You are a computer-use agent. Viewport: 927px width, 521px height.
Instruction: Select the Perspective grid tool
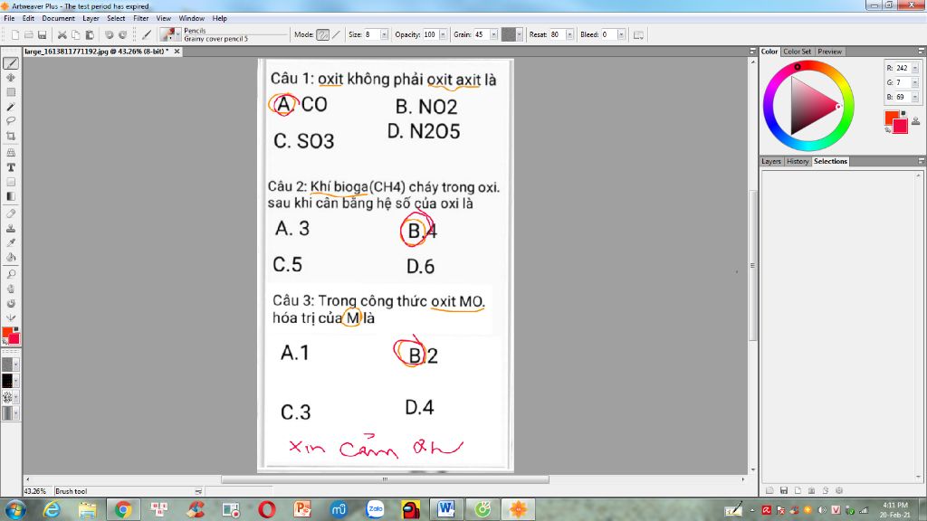point(11,153)
